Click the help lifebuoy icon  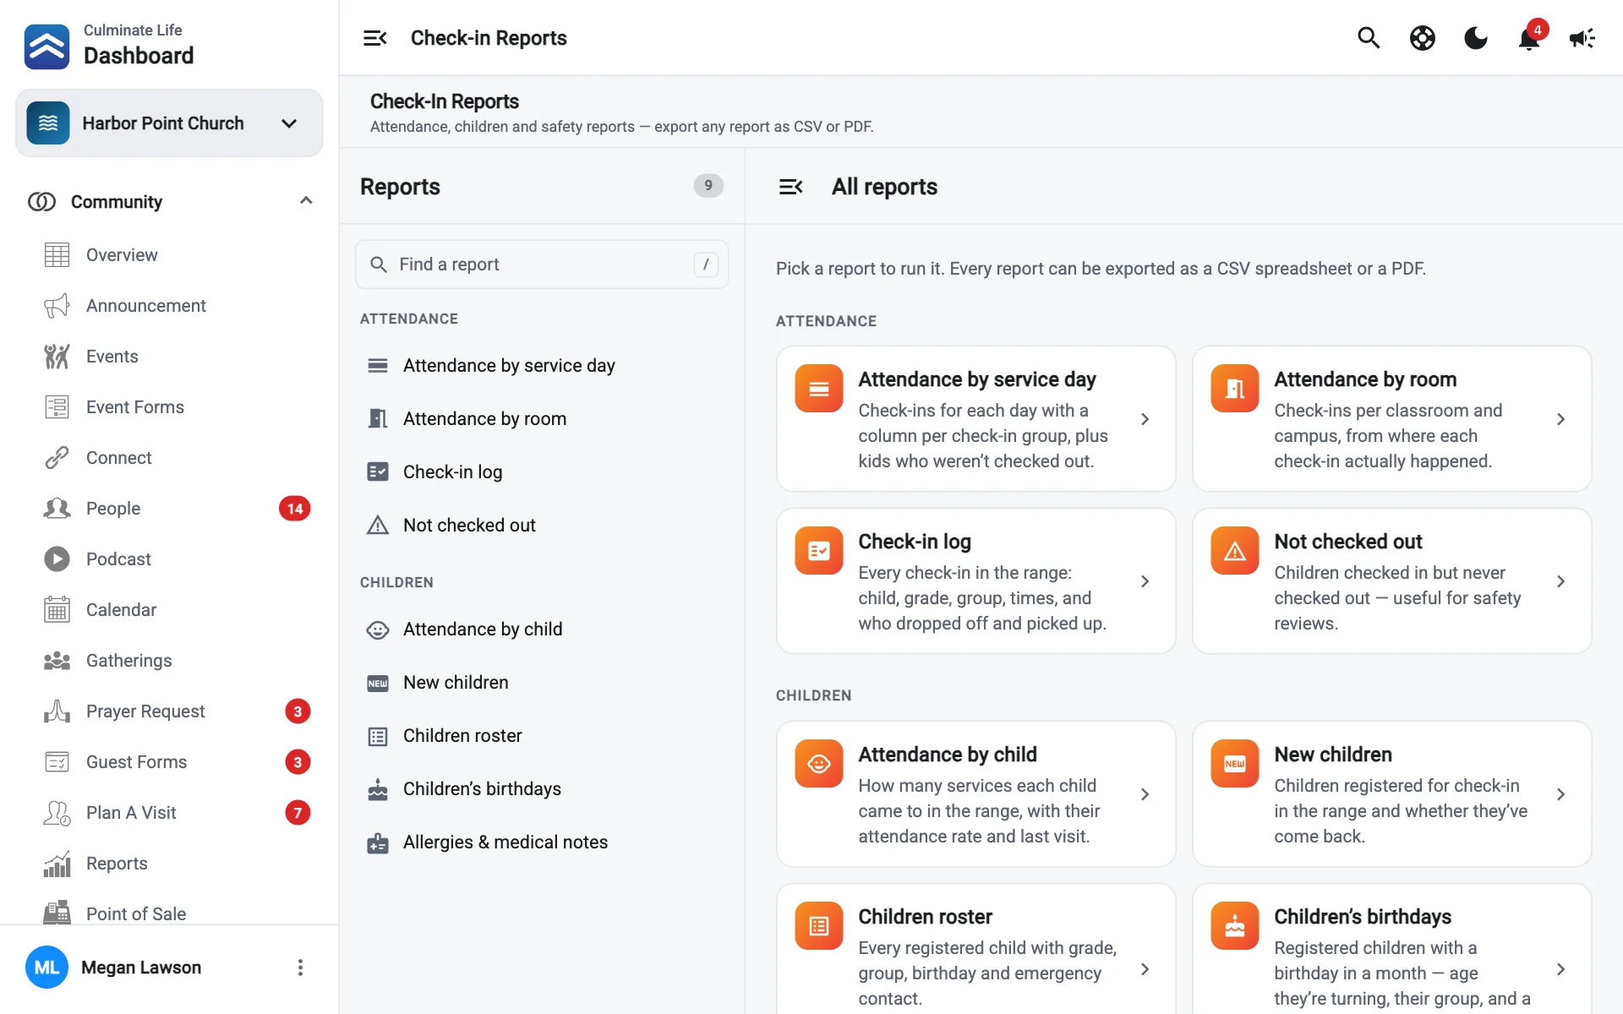tap(1423, 38)
